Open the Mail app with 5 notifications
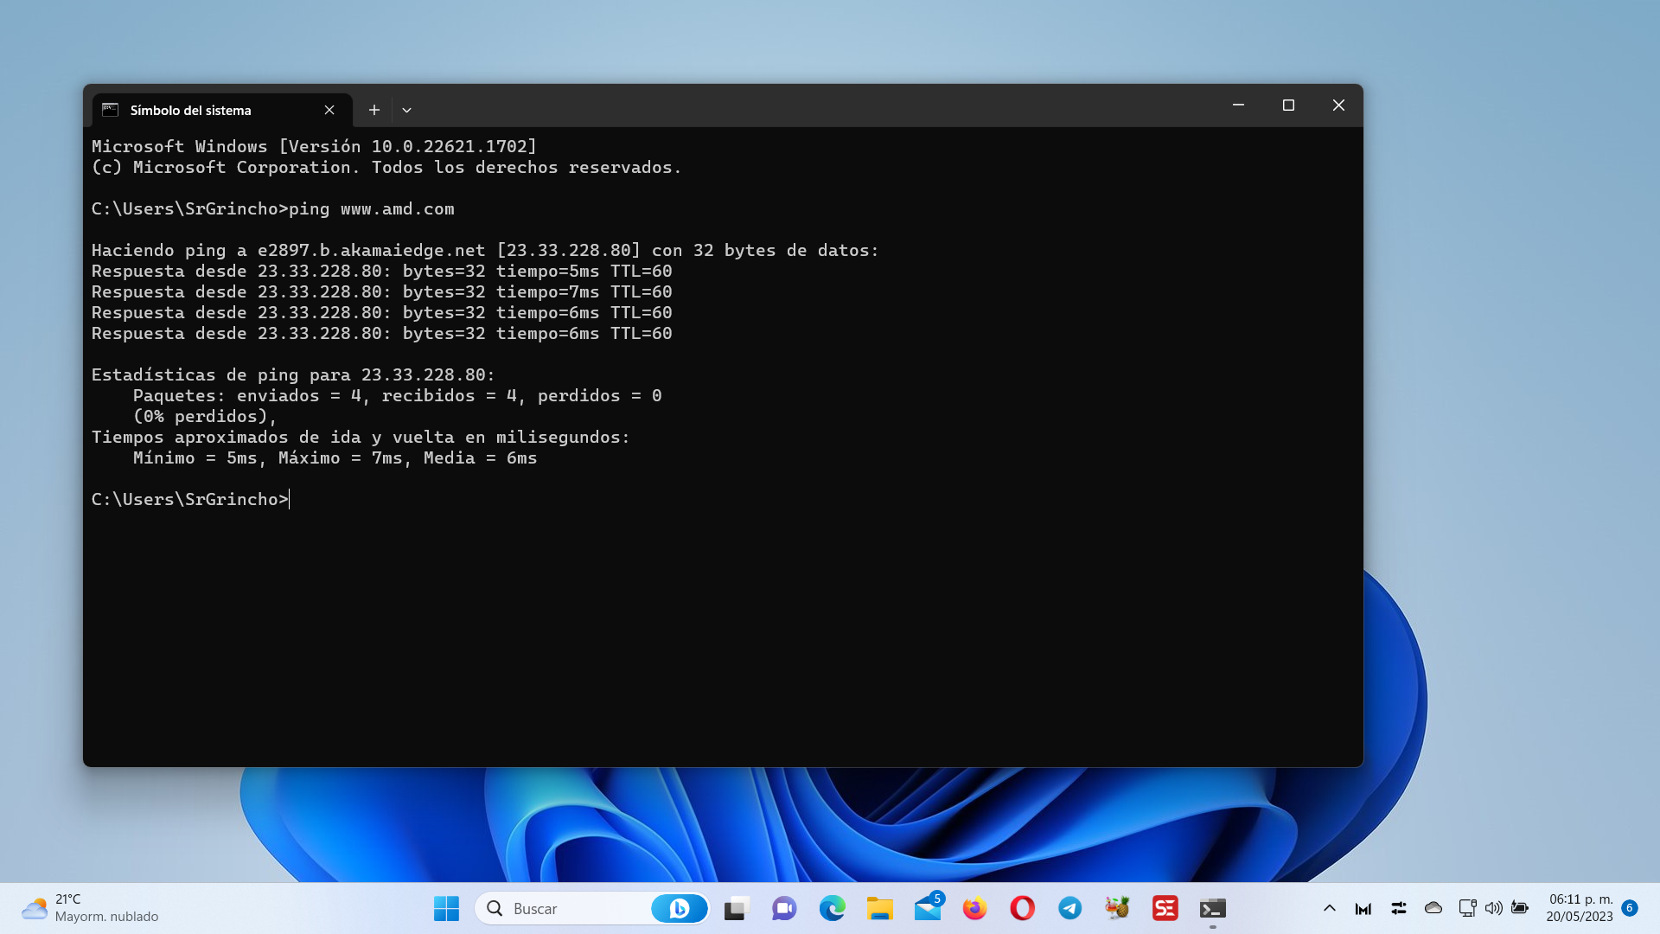 tap(928, 908)
